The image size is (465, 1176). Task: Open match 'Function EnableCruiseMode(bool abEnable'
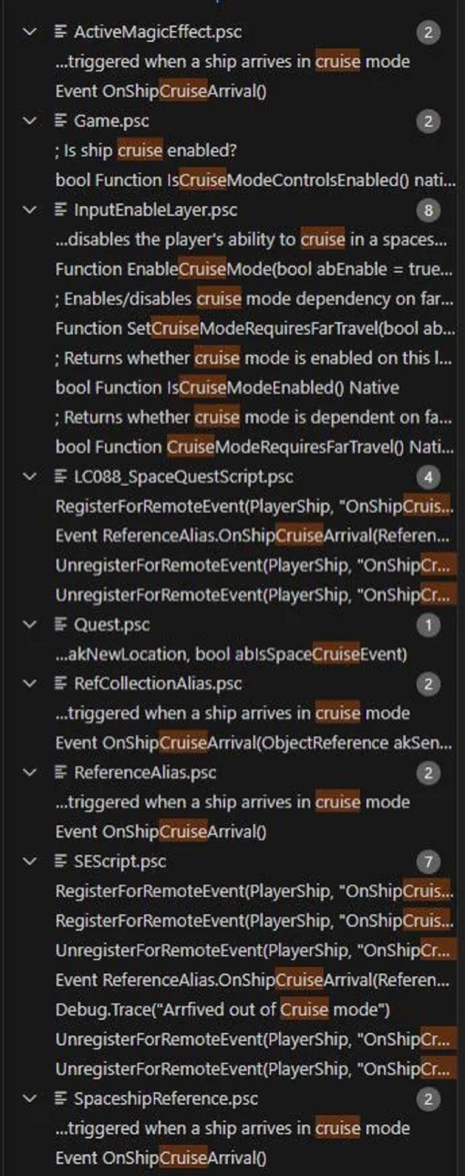[254, 269]
